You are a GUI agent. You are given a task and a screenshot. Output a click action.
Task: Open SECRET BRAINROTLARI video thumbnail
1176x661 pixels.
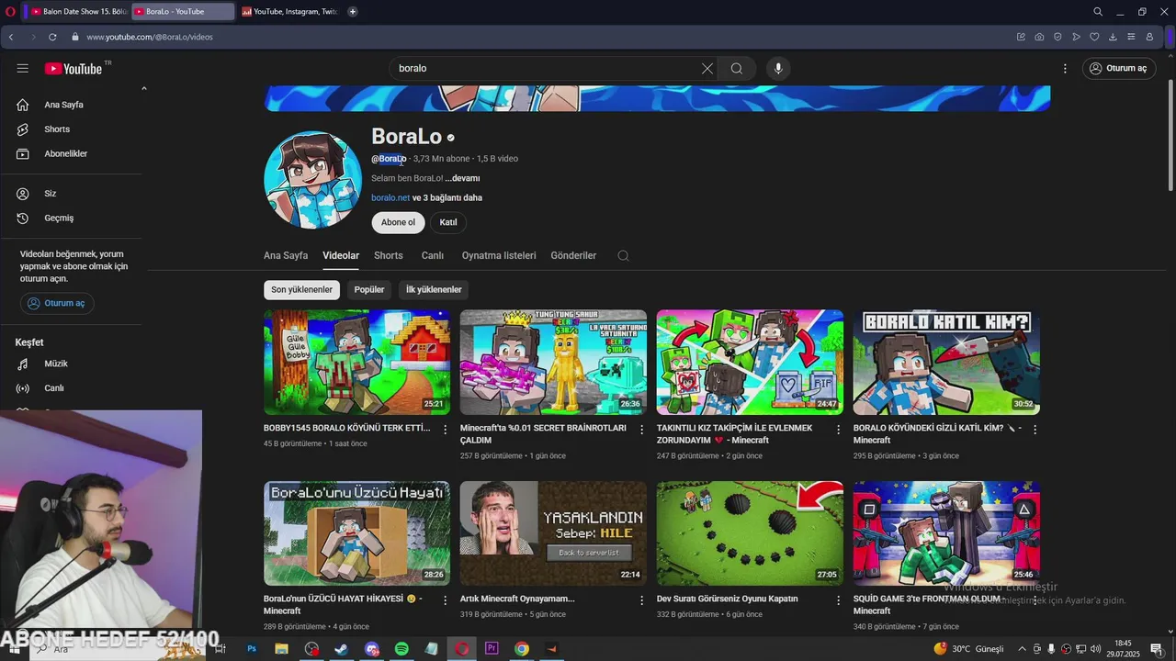[553, 362]
